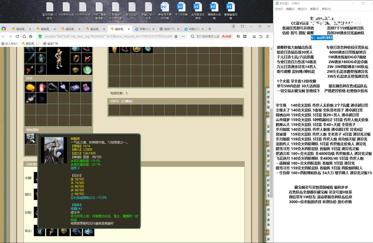
Task: Open the address bar more options (…)
Action: coord(183,36)
